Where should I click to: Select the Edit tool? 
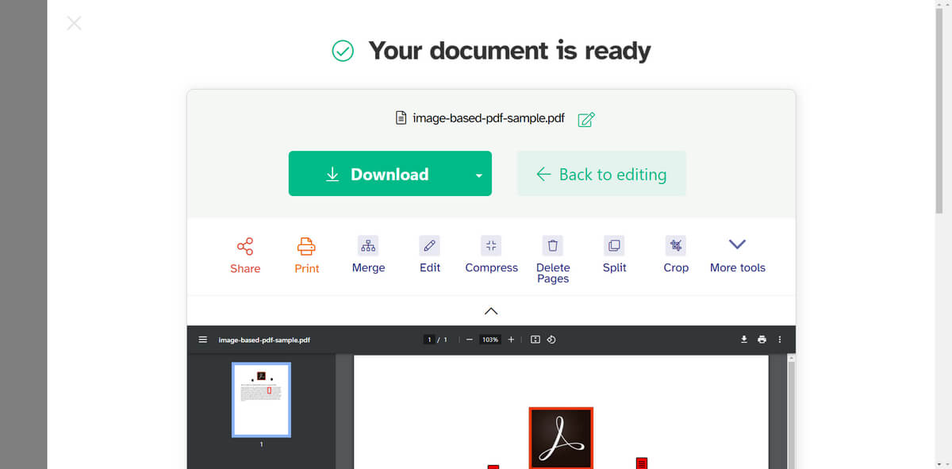[429, 254]
